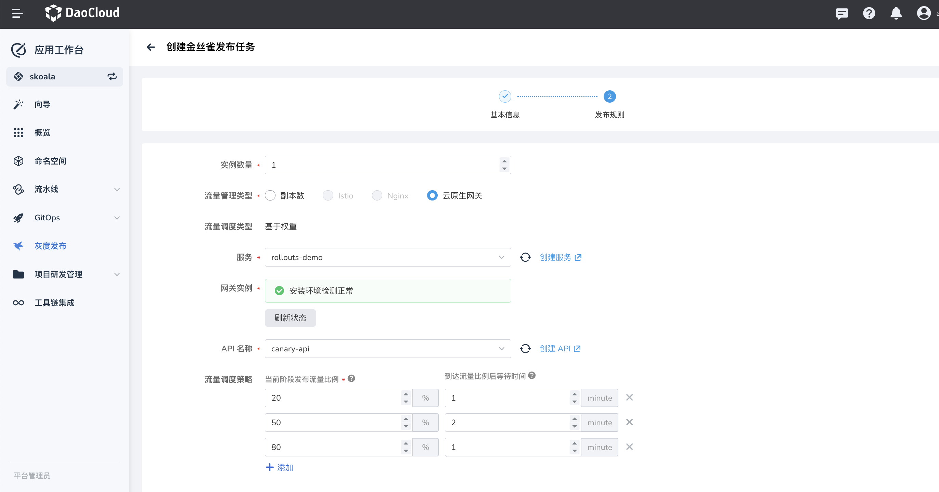The height and width of the screenshot is (492, 939).
Task: Open the rollouts-demo service dropdown
Action: tap(387, 257)
